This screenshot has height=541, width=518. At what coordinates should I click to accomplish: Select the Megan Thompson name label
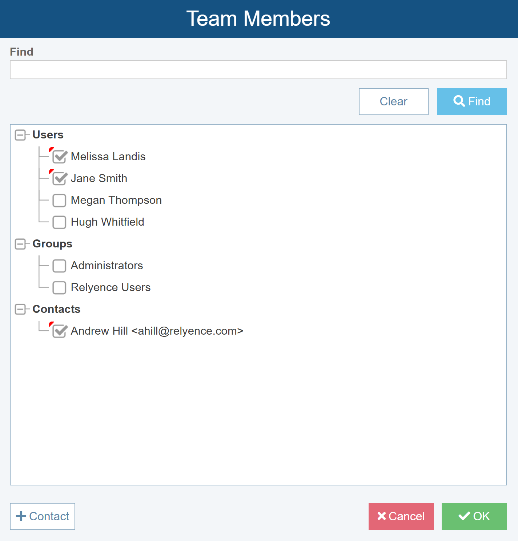116,200
